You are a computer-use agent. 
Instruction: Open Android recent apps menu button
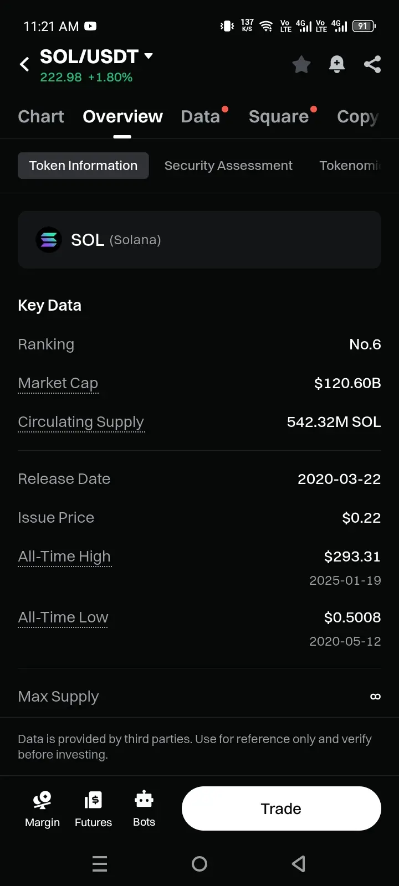[100, 864]
